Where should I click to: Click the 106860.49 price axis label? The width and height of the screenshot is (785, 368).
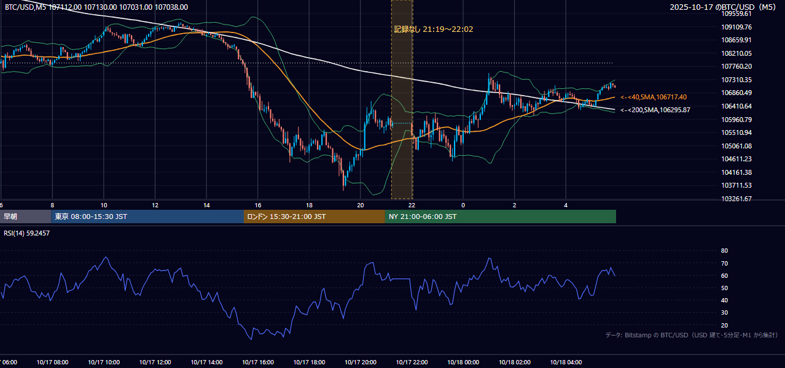pos(736,93)
